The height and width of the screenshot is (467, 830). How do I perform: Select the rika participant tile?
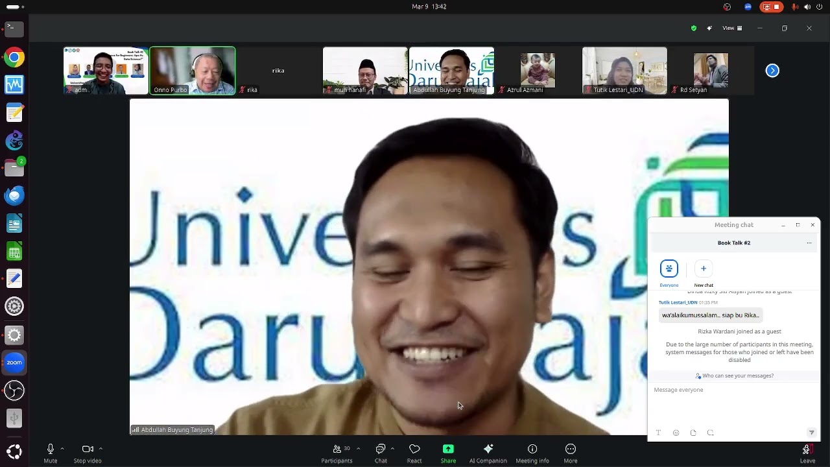click(278, 71)
